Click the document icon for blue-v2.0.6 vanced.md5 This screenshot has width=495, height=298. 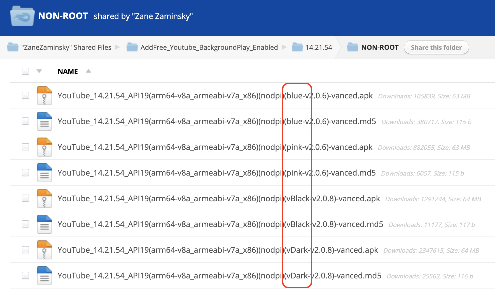coord(44,121)
